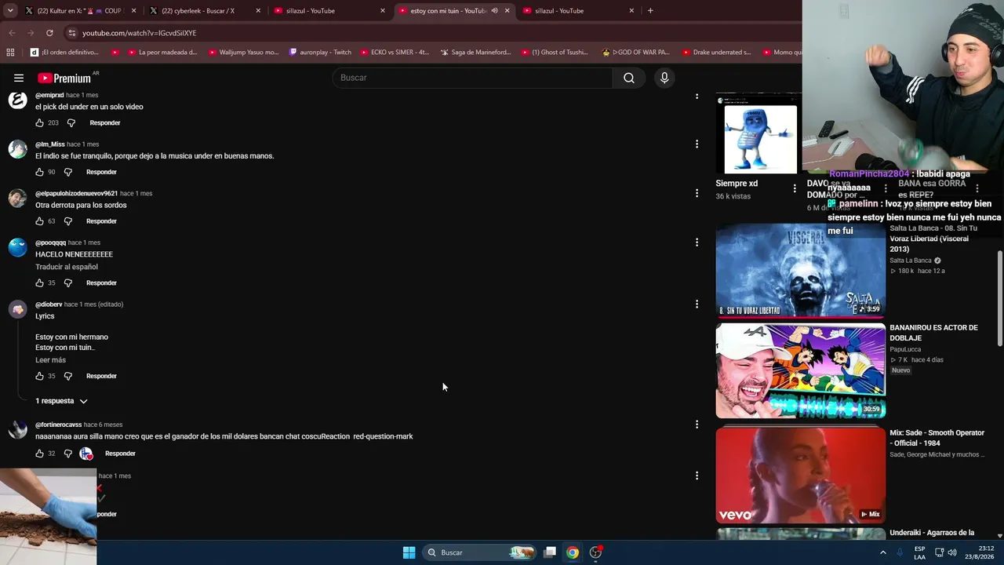Open the volume control in system tray
This screenshot has height=565, width=1004.
[952, 552]
